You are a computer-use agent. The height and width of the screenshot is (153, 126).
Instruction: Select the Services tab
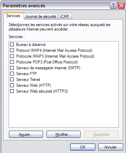point(13,16)
